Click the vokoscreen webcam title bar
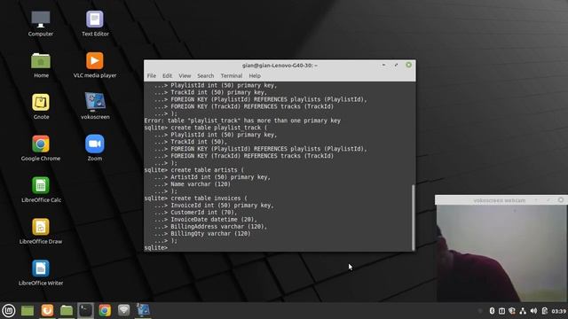The width and height of the screenshot is (568, 319). pos(499,200)
